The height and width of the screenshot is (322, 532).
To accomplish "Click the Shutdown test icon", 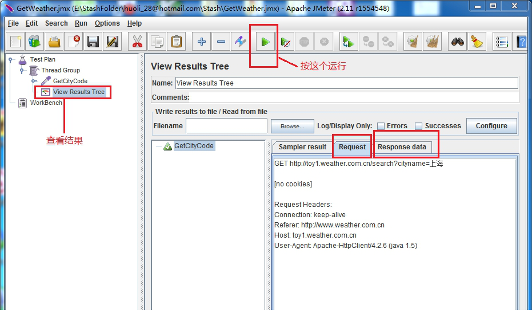I will tap(324, 42).
